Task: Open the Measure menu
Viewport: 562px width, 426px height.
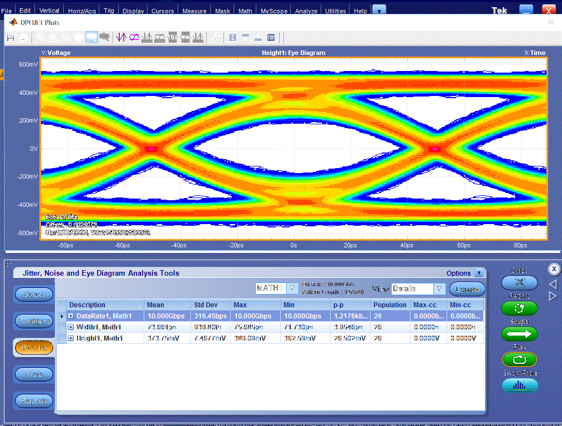Action: (x=194, y=11)
